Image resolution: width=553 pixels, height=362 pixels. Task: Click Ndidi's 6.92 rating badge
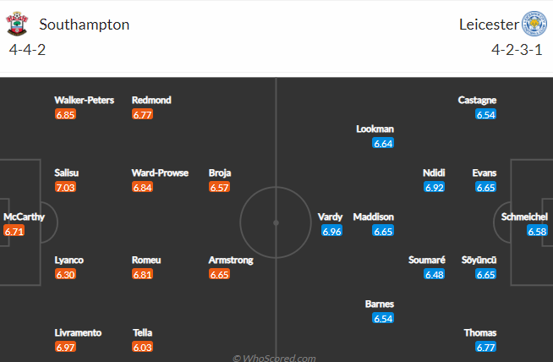434,187
